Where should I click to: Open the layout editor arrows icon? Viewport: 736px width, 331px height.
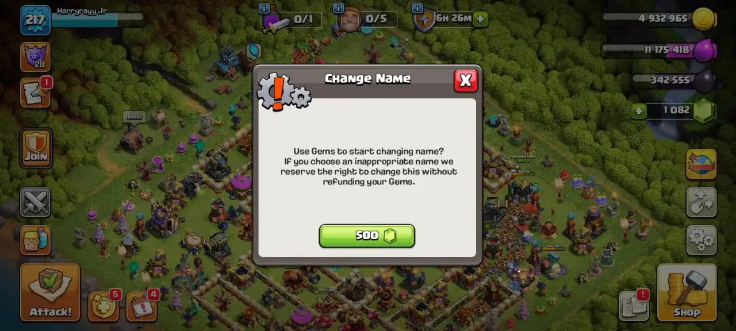pyautogui.click(x=701, y=202)
